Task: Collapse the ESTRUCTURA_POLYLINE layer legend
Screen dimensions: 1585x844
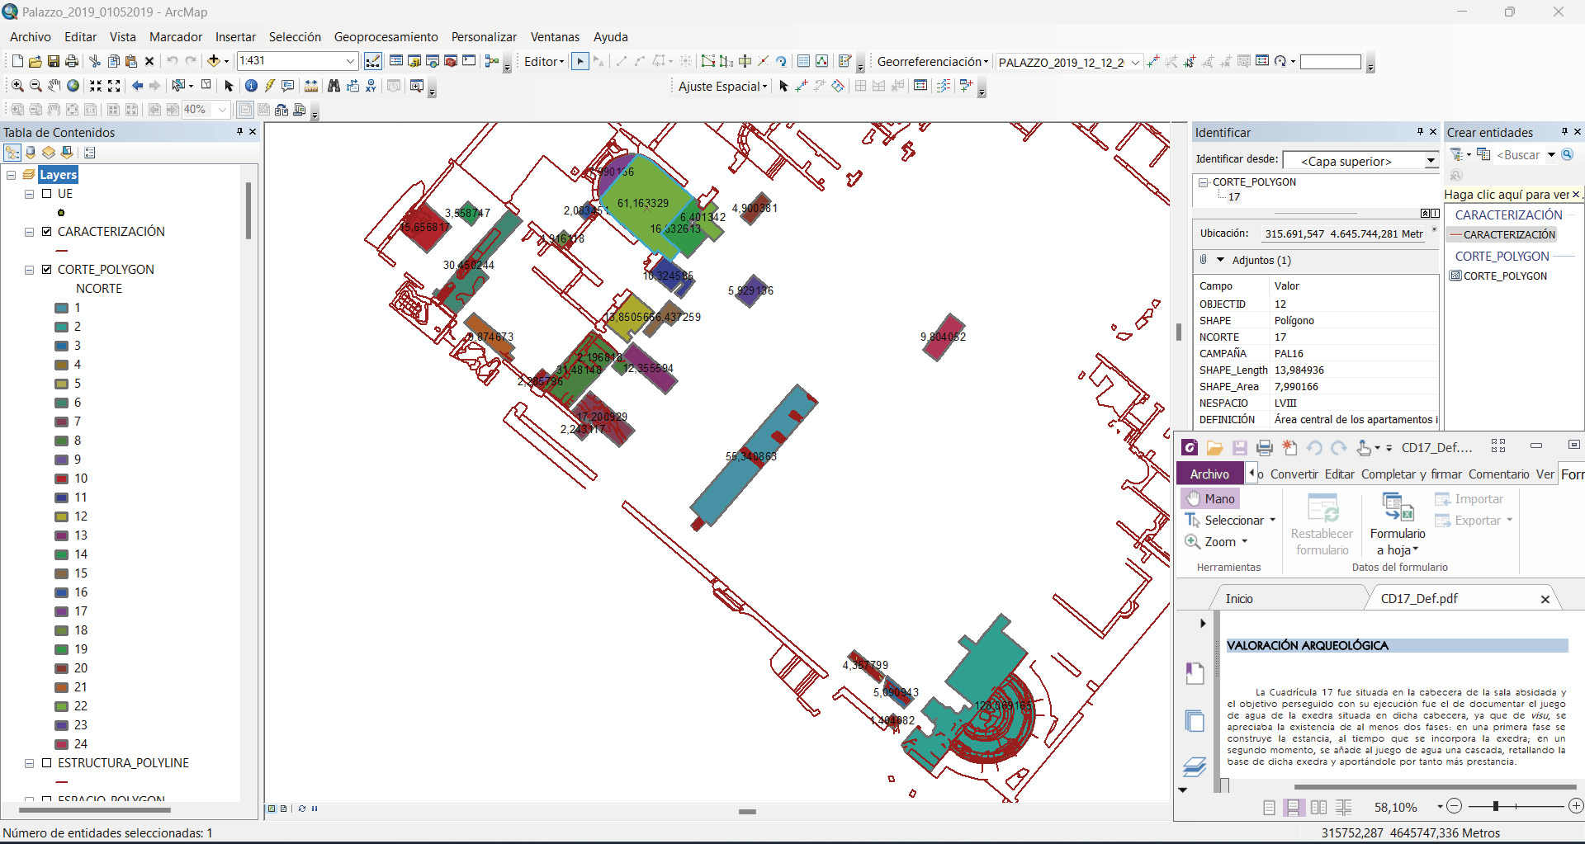Action: (x=30, y=763)
